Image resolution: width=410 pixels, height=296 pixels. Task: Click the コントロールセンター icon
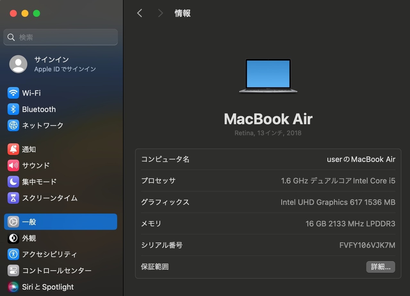click(13, 271)
